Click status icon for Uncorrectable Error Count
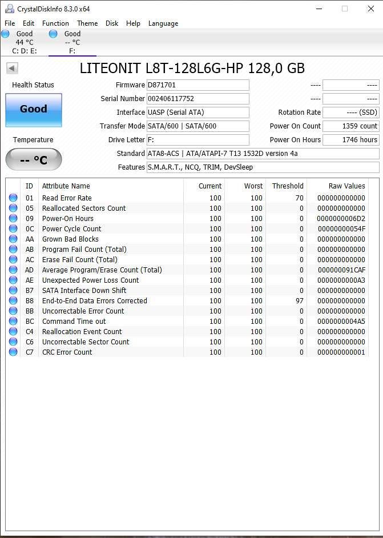This screenshot has height=538, width=383. [13, 311]
